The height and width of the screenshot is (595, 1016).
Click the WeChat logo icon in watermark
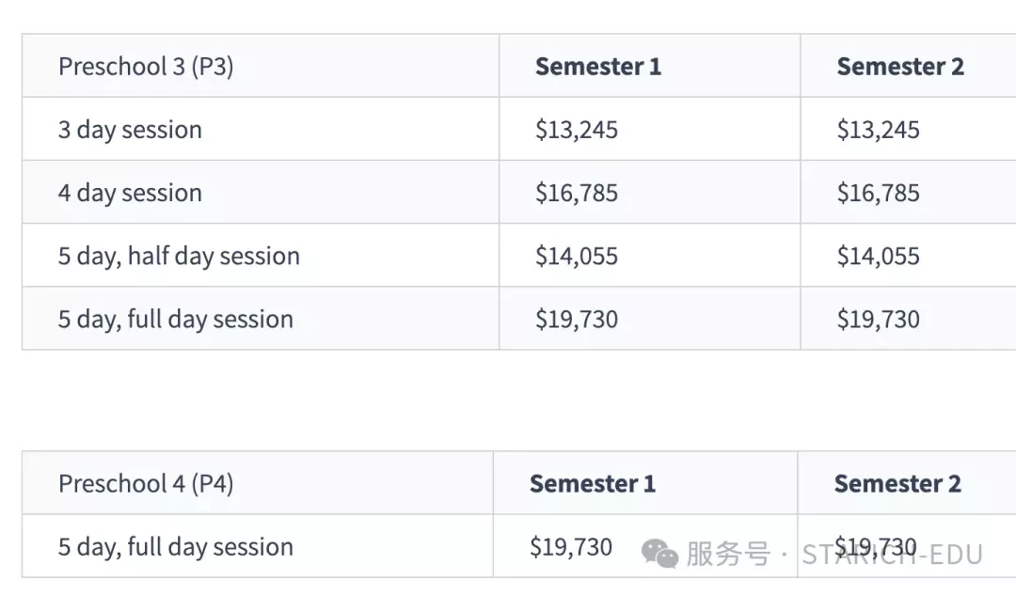659,555
